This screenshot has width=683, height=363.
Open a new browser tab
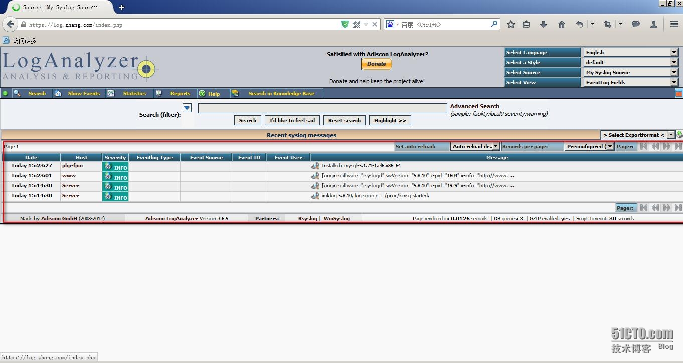(122, 7)
